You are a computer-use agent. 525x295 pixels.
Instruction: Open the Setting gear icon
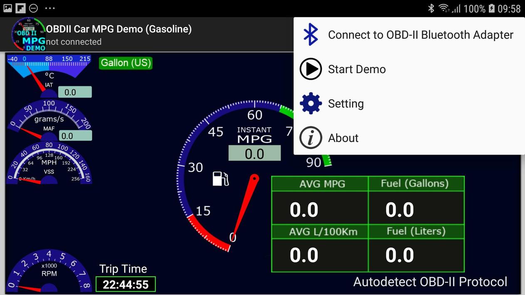[311, 103]
